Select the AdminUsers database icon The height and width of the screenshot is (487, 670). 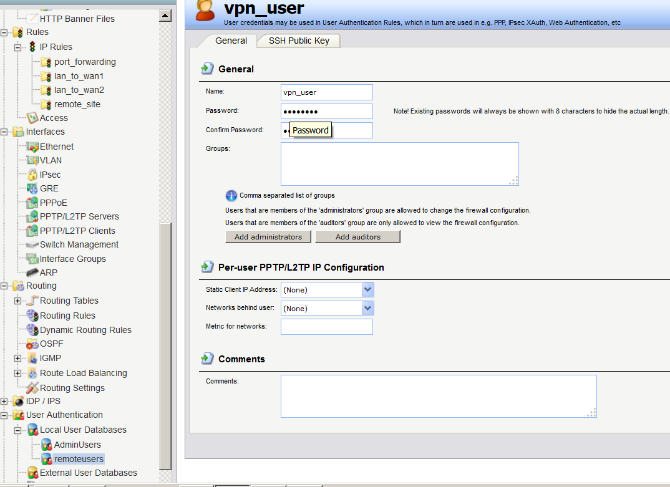coord(46,445)
